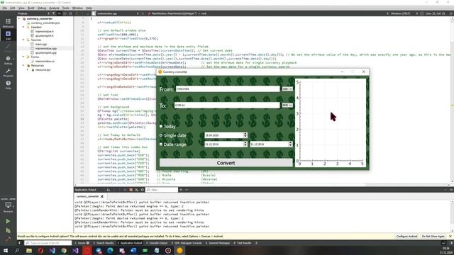Open the Edit menu
The width and height of the screenshot is (454, 255).
click(13, 8)
